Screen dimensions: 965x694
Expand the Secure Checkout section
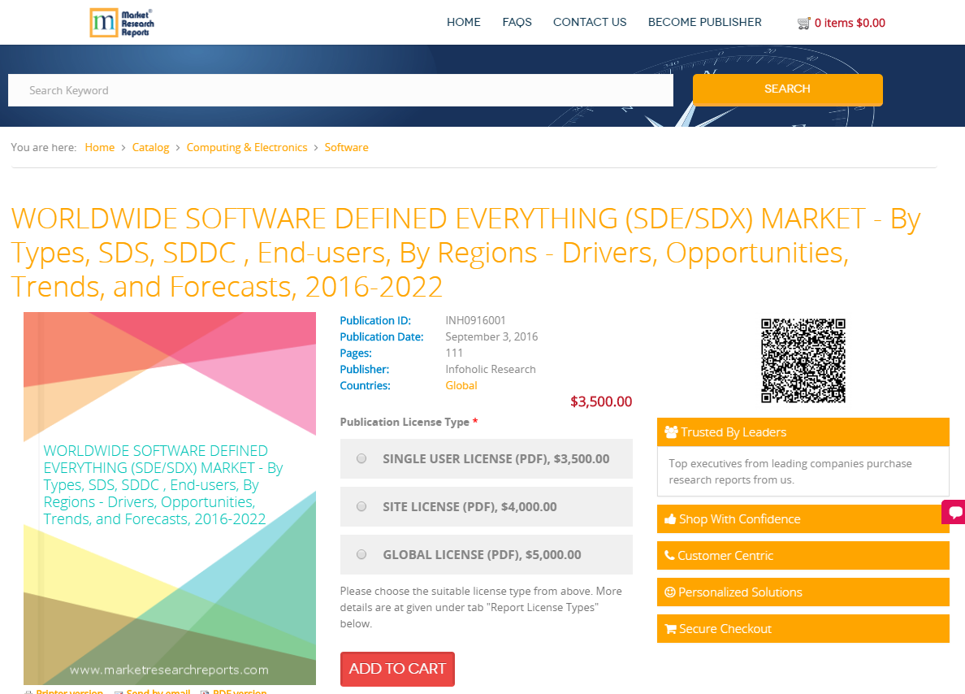pyautogui.click(x=803, y=629)
